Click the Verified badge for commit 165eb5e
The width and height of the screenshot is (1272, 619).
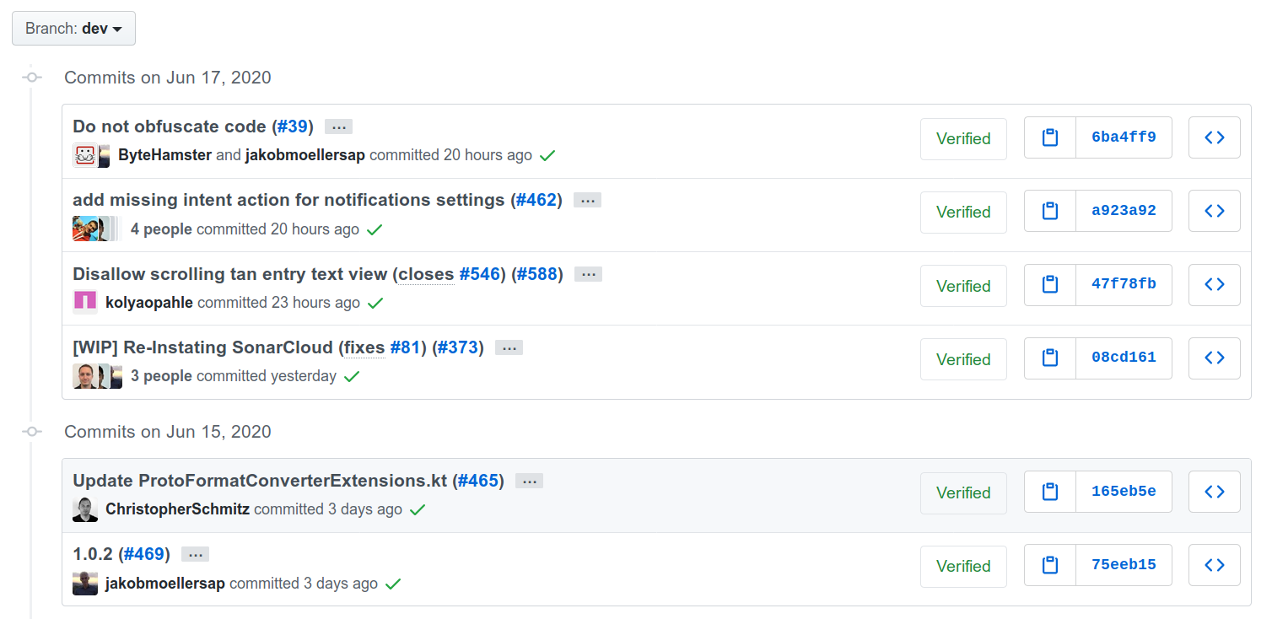tap(963, 493)
